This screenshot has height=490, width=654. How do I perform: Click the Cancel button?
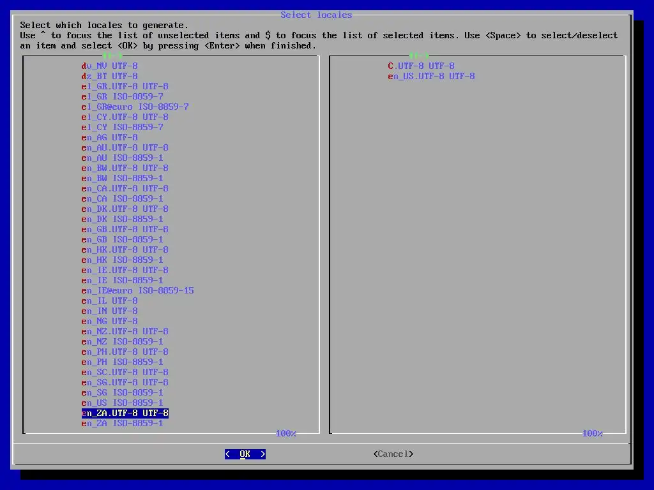tap(393, 454)
